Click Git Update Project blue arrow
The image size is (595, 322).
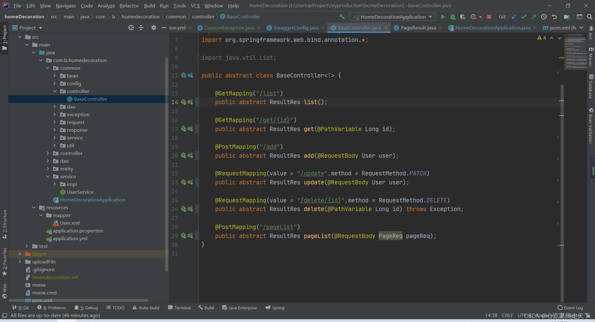pyautogui.click(x=514, y=17)
